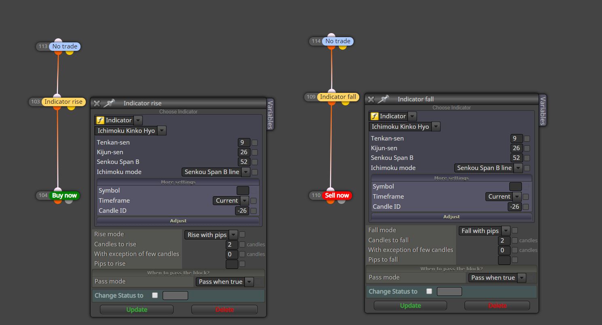Toggle the Candles to rise checkbox
This screenshot has width=602, height=325.
click(x=242, y=244)
